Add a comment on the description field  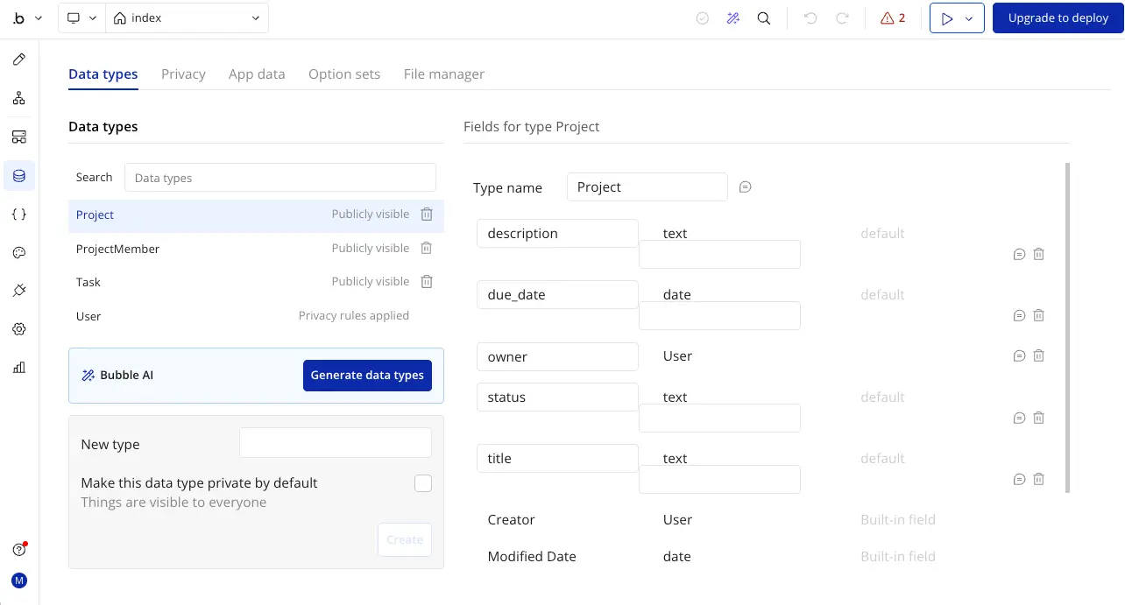tap(1019, 254)
